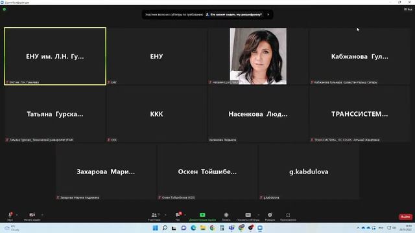Expand the arrow beside Чат

pos(185,215)
